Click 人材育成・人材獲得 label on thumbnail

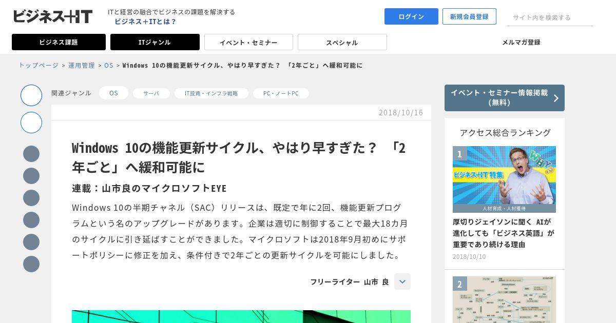pyautogui.click(x=504, y=209)
